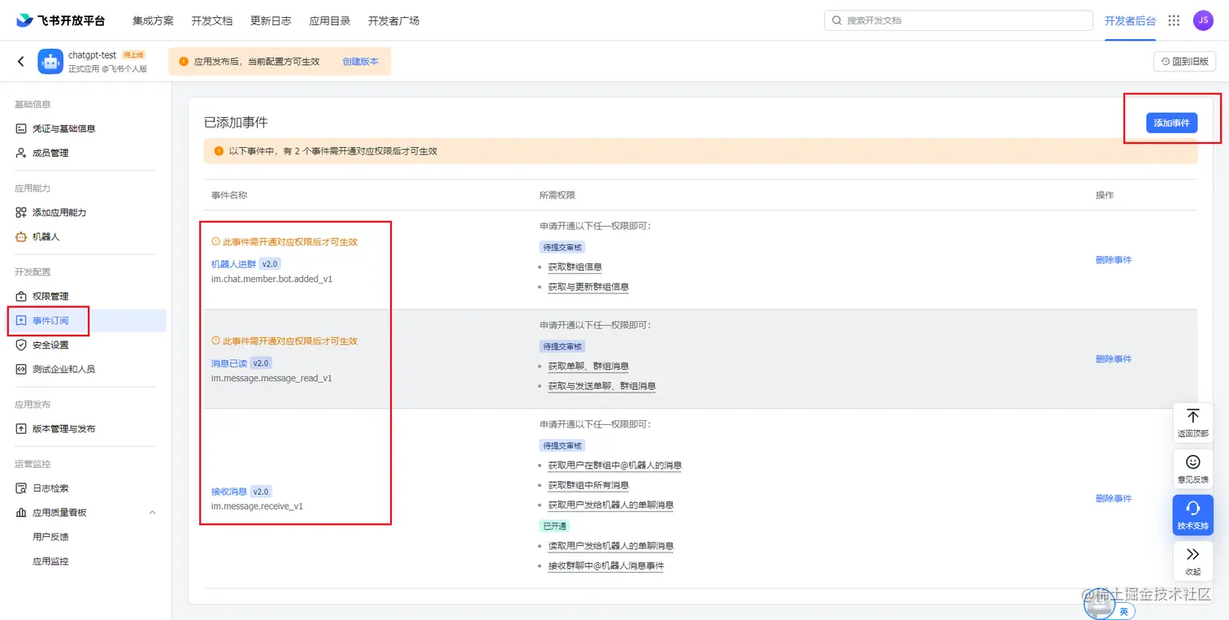The height and width of the screenshot is (620, 1229).
Task: Open 机器人 in sidebar
Action: (x=46, y=236)
